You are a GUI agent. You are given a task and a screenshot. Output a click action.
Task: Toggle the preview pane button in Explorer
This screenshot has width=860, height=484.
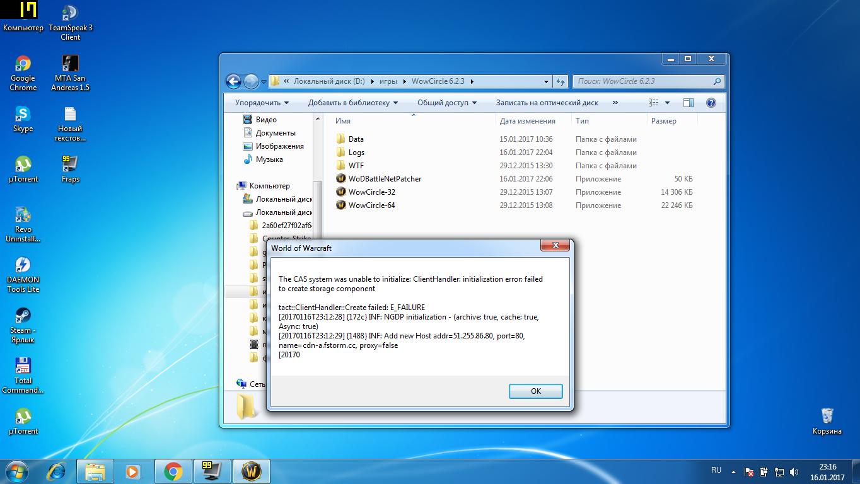point(688,103)
